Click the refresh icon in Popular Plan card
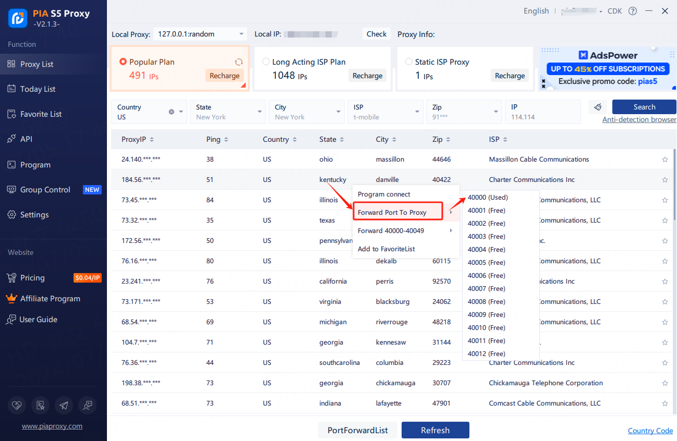Image resolution: width=677 pixels, height=441 pixels. (x=239, y=62)
